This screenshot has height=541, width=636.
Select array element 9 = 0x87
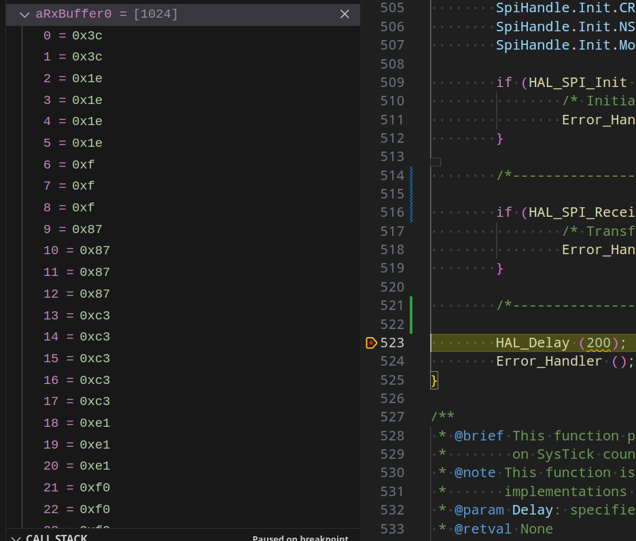(x=73, y=229)
